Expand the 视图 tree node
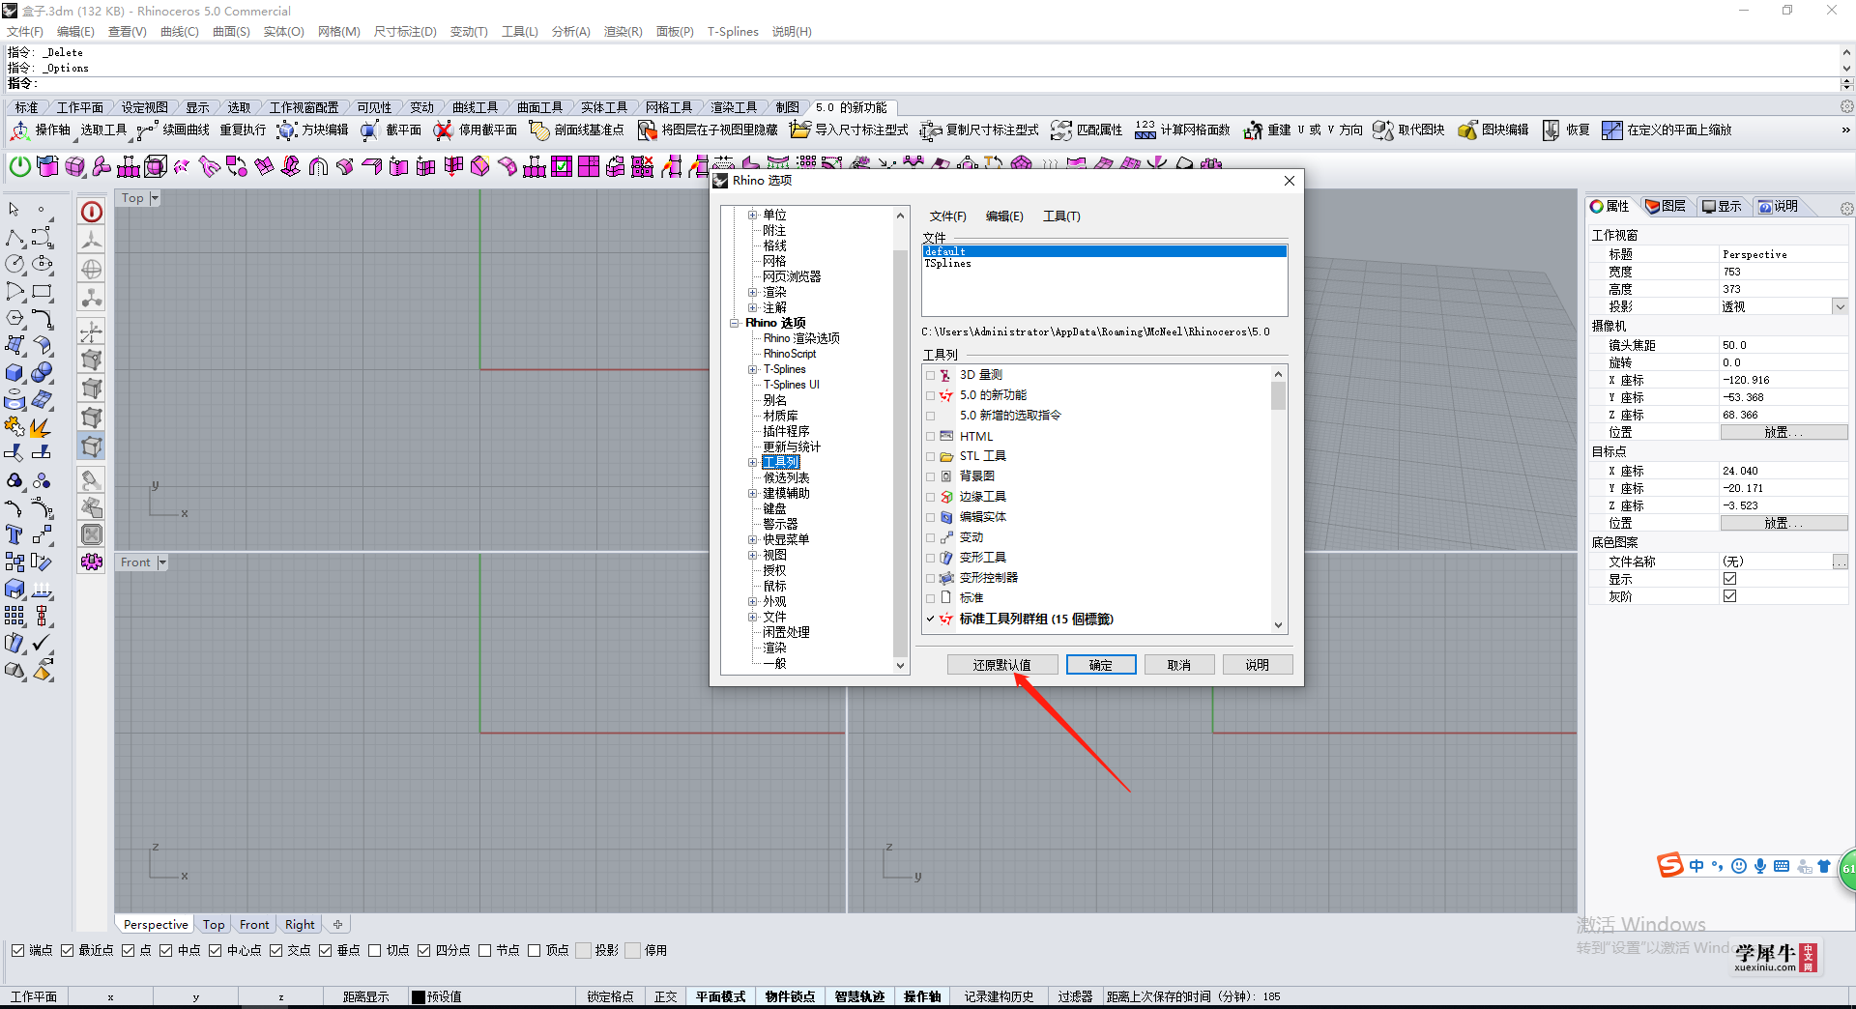 [753, 555]
